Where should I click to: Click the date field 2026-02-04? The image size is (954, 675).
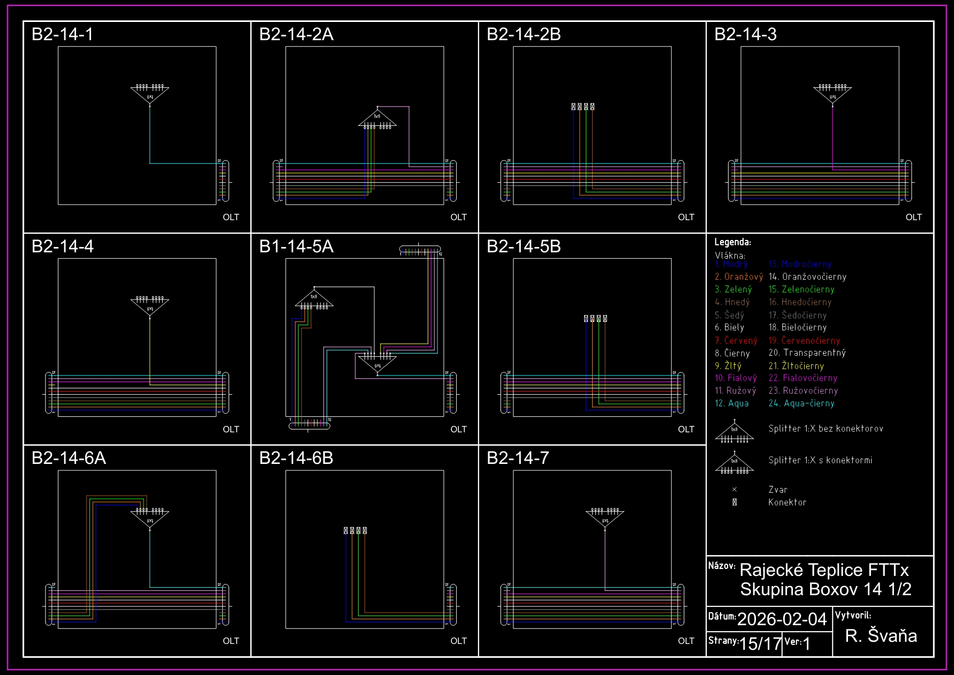[x=782, y=619]
